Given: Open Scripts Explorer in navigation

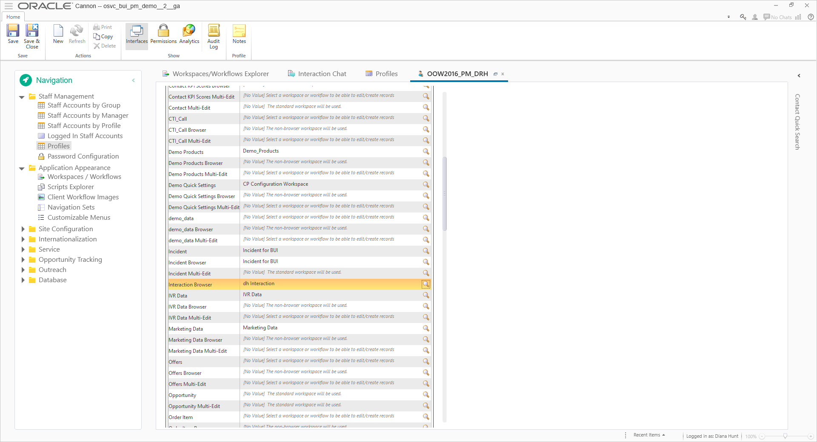Looking at the screenshot, I should click(x=66, y=187).
